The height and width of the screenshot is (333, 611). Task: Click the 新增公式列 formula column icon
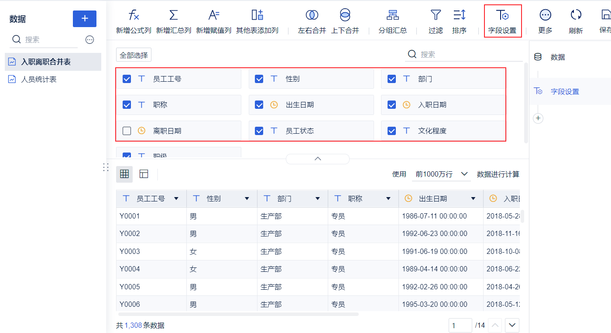tap(134, 15)
